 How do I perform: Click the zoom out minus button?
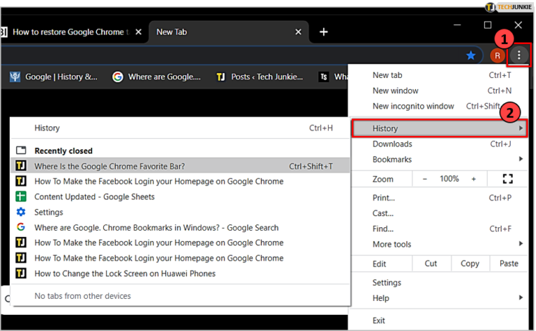[424, 179]
